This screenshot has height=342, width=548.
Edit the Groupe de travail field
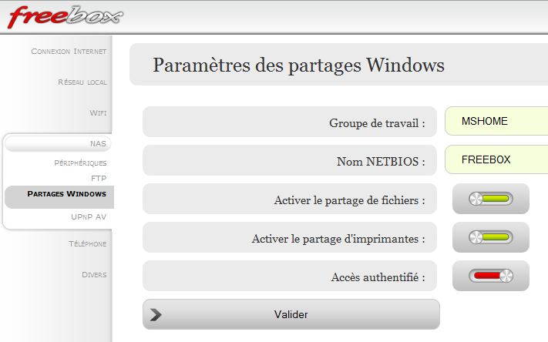(496, 121)
